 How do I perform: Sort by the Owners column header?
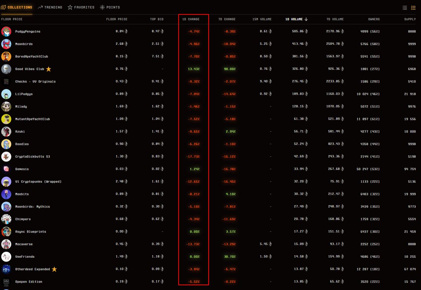[374, 19]
